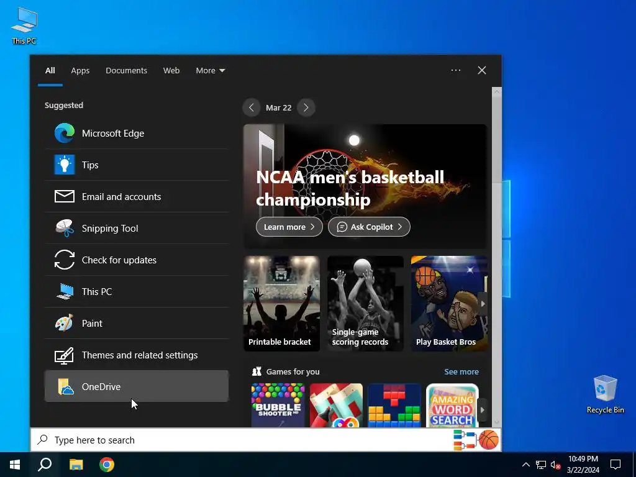
Task: Advance the basketball cards carousel arrow
Action: pyautogui.click(x=483, y=303)
